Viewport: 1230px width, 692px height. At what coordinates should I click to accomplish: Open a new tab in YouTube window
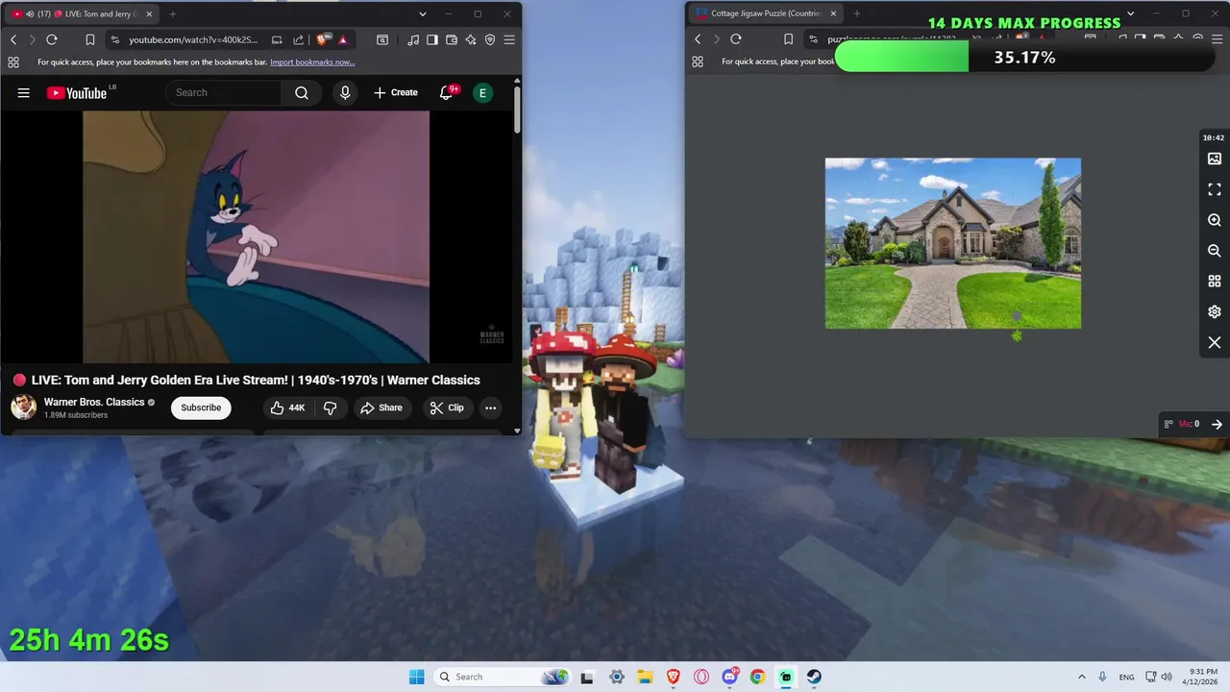[x=173, y=14]
